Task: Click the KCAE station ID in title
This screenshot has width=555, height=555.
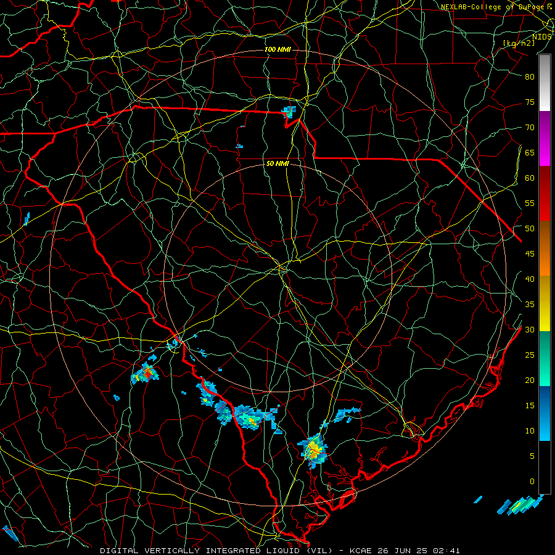Action: tap(360, 551)
